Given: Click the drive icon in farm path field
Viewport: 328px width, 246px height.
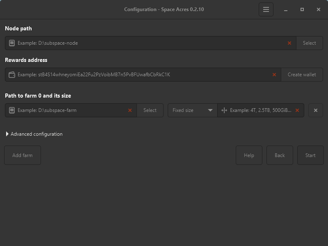Looking at the screenshot, I should [12, 110].
